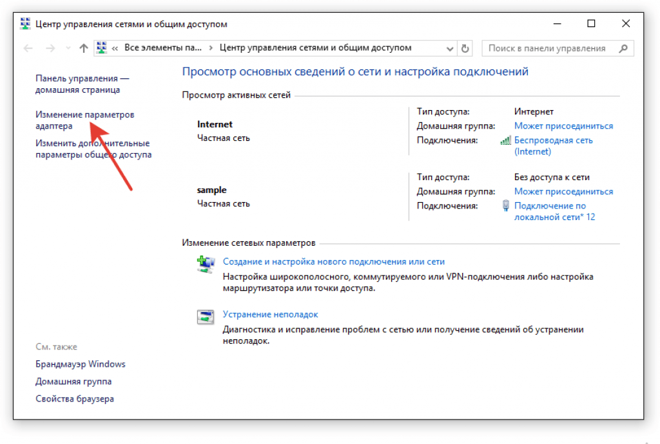The height and width of the screenshot is (444, 660).
Task: Open recent locations dropdown arrow
Action: 68,48
